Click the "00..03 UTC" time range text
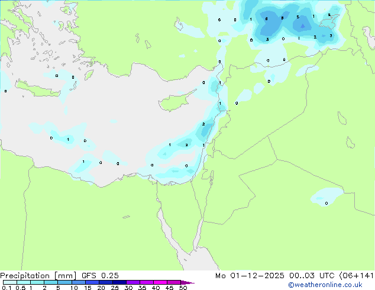 pos(311,276)
